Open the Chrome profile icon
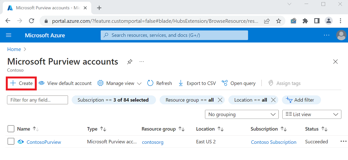 point(328,21)
